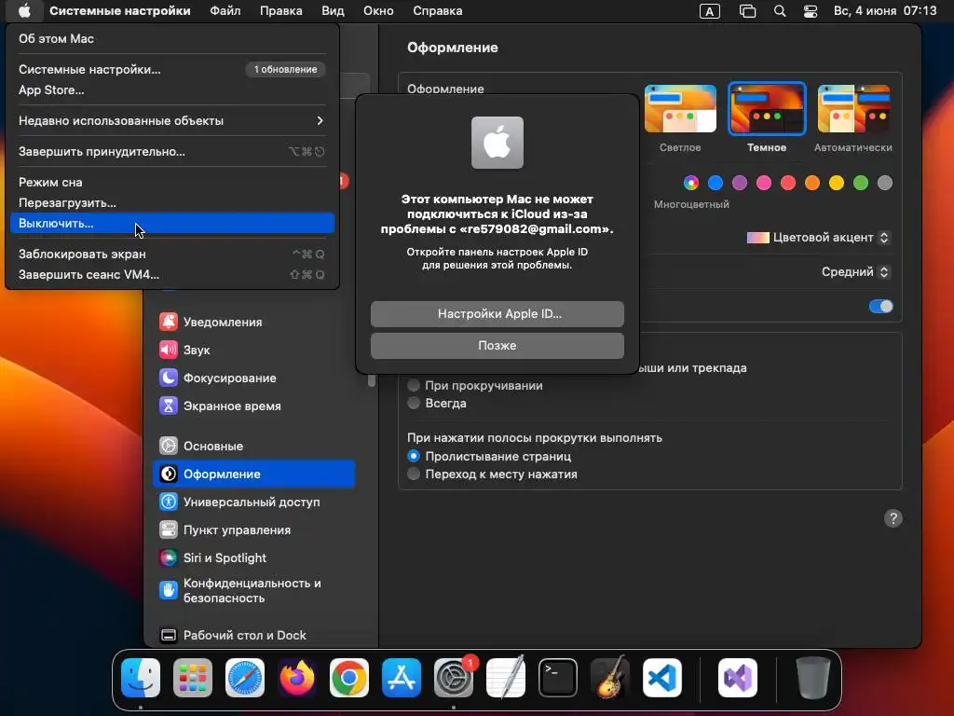This screenshot has width=954, height=716.
Task: Choose the Темное appearance thumbnail
Action: click(767, 108)
